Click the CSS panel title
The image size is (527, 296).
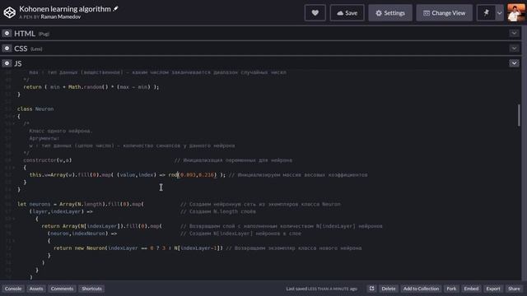[x=21, y=49]
